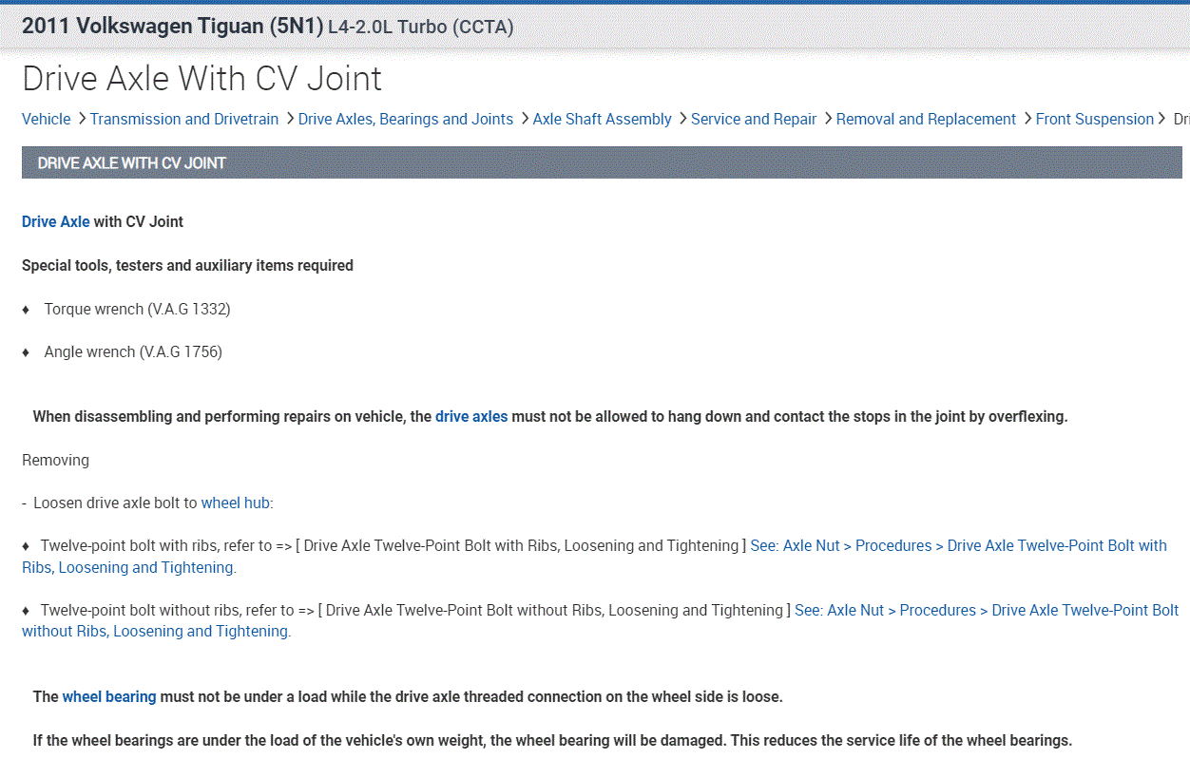Navigate to Drive Axles, Bearings and Joints
Image resolution: width=1190 pixels, height=759 pixels.
tap(405, 119)
